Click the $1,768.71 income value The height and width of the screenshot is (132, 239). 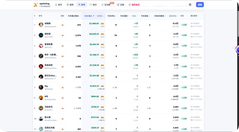click(x=94, y=55)
